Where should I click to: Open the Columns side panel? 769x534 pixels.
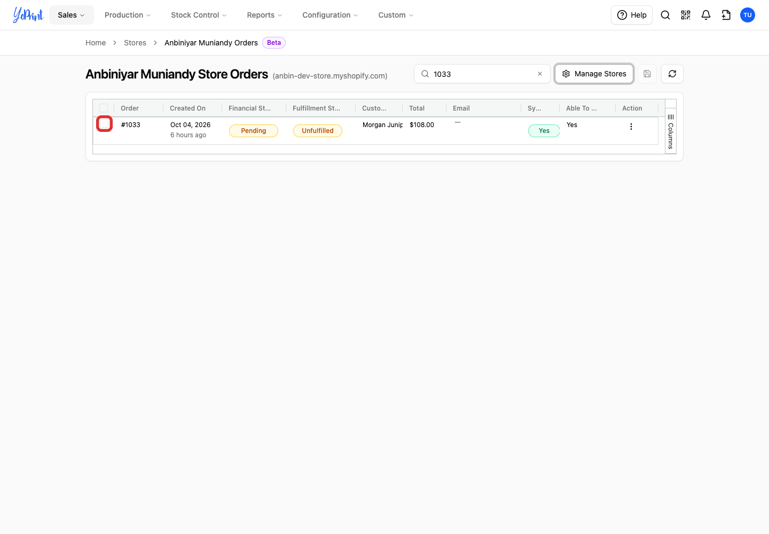point(671,131)
